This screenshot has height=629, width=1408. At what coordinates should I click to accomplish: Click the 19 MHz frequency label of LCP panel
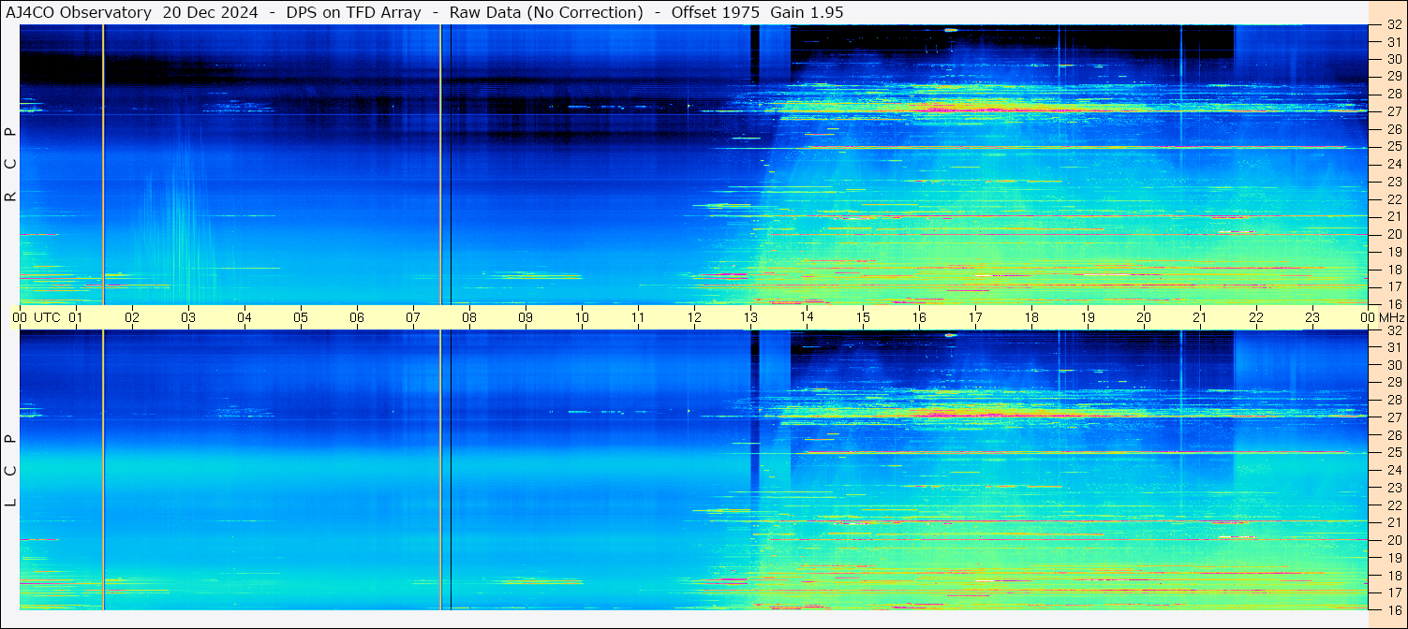[x=1394, y=558]
